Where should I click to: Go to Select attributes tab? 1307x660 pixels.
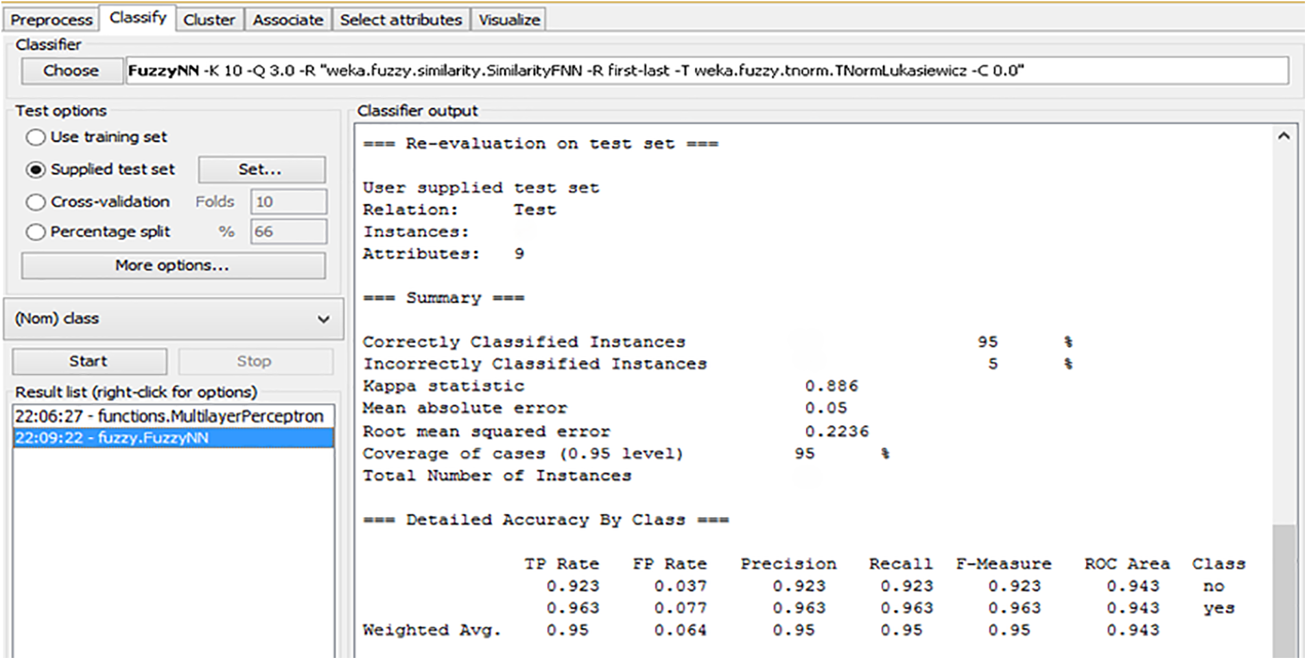click(x=401, y=20)
